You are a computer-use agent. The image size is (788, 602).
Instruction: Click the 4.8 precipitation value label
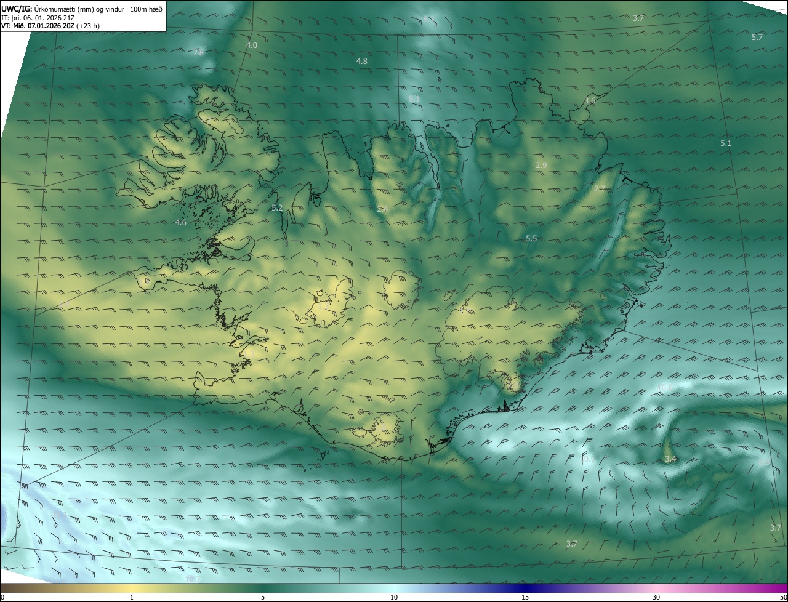click(362, 62)
